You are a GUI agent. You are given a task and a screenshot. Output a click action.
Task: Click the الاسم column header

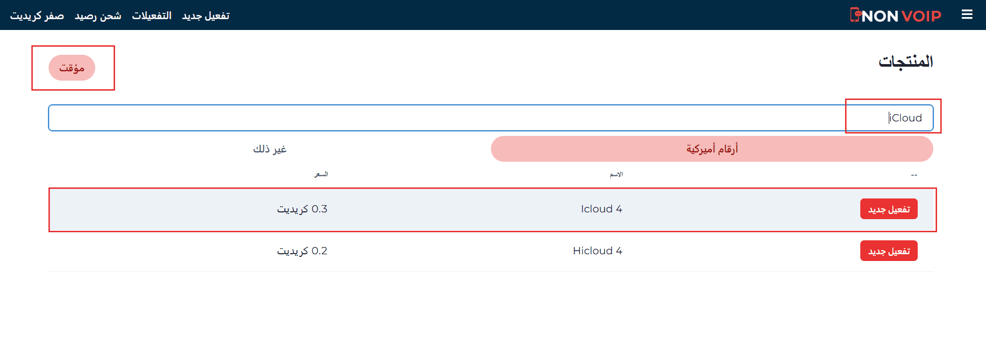[616, 175]
